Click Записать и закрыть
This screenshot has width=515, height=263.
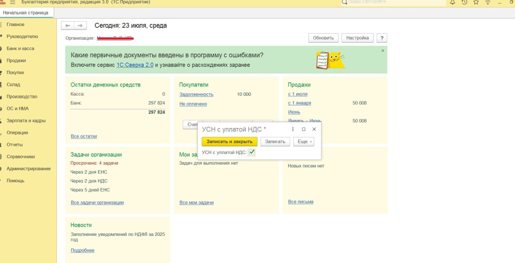pyautogui.click(x=229, y=142)
